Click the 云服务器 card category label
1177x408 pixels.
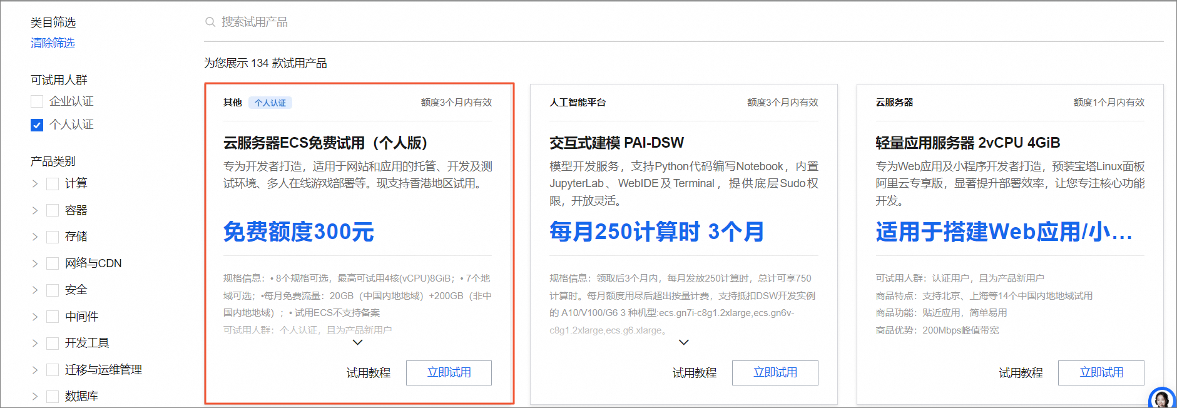point(894,103)
